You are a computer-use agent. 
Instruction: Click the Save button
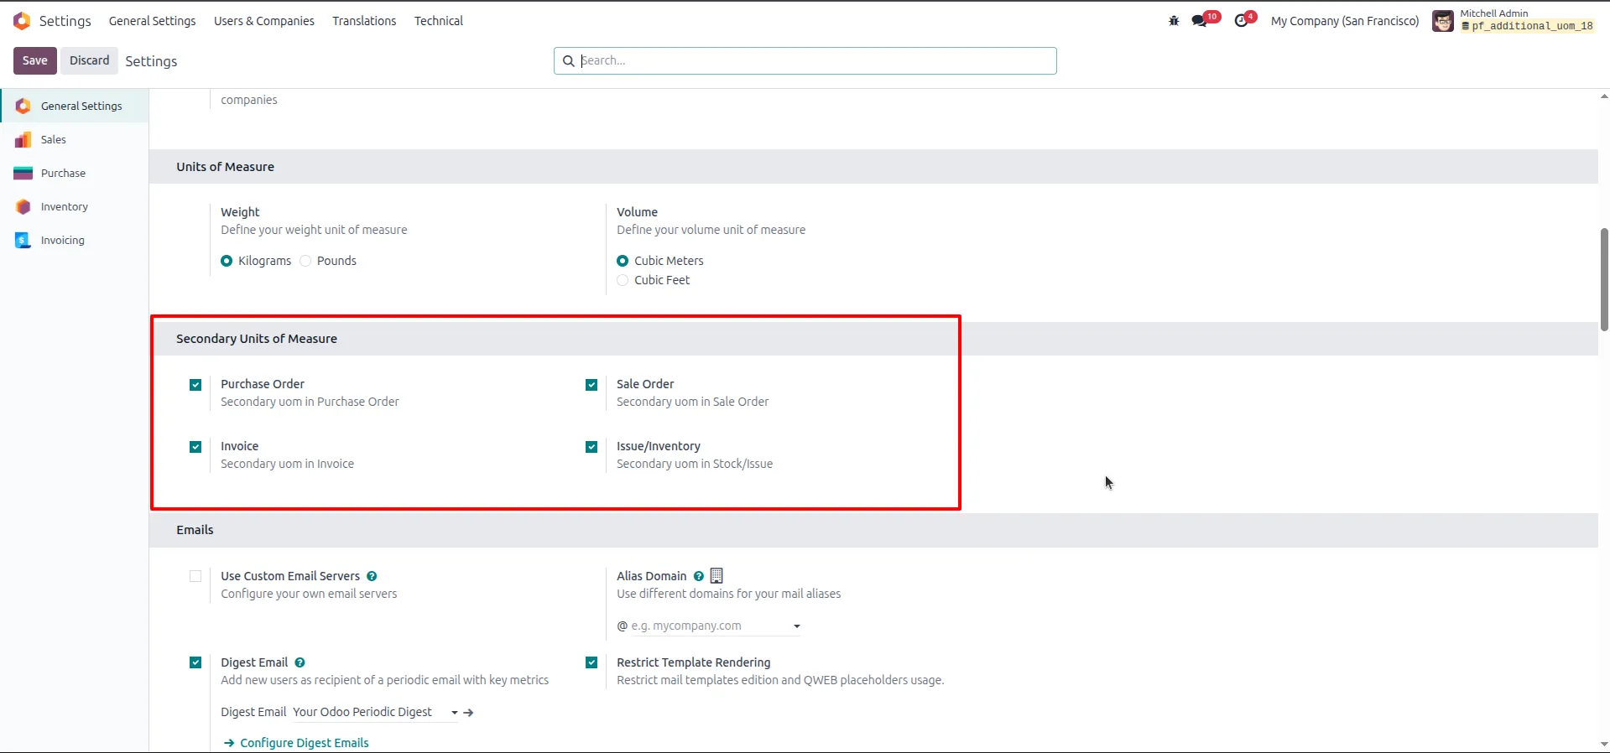pos(35,60)
